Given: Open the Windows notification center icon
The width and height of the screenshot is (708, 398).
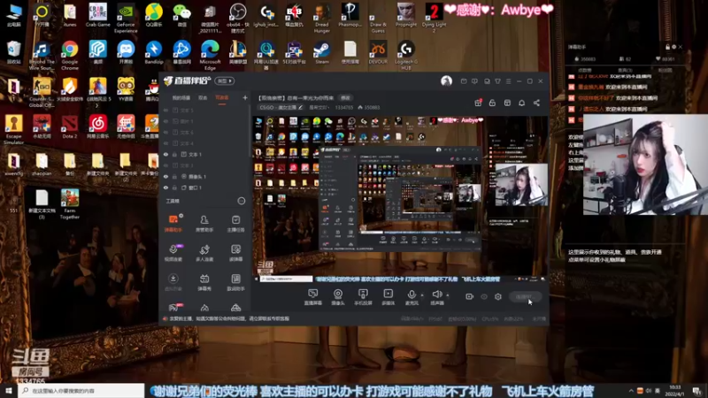Looking at the screenshot, I should 697,390.
